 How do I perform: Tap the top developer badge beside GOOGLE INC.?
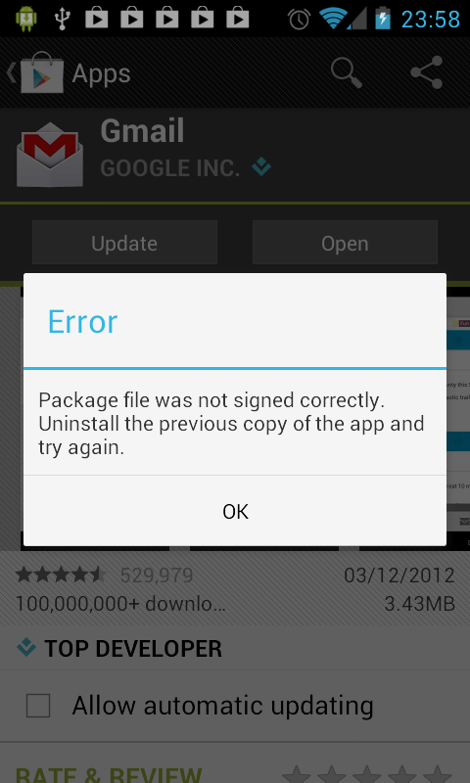pyautogui.click(x=261, y=167)
